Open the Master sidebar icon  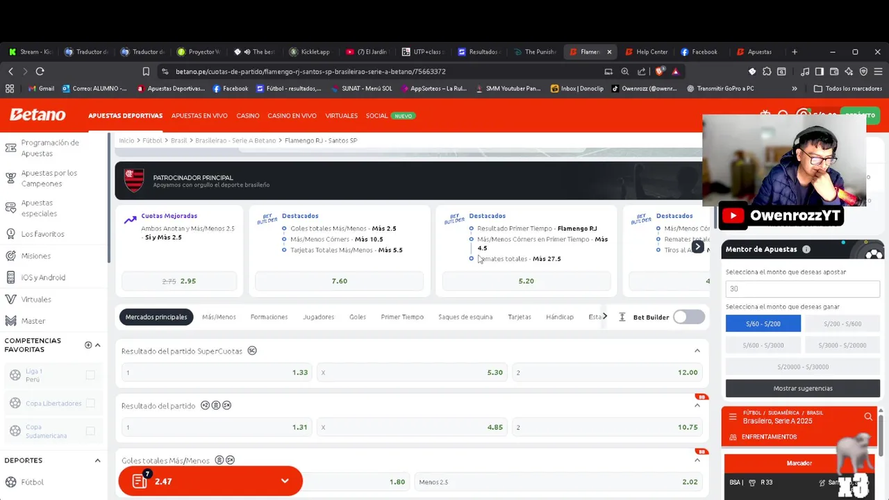pyautogui.click(x=10, y=321)
